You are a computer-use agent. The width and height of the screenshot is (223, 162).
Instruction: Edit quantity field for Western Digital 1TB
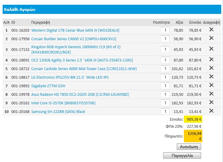[x=165, y=30]
